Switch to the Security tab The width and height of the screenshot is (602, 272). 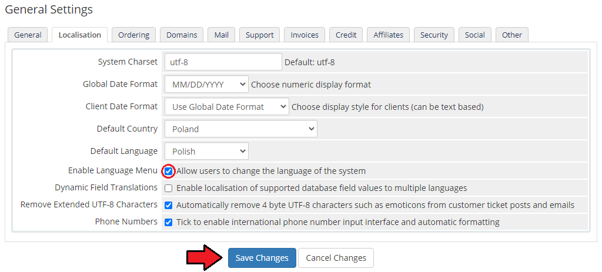434,35
